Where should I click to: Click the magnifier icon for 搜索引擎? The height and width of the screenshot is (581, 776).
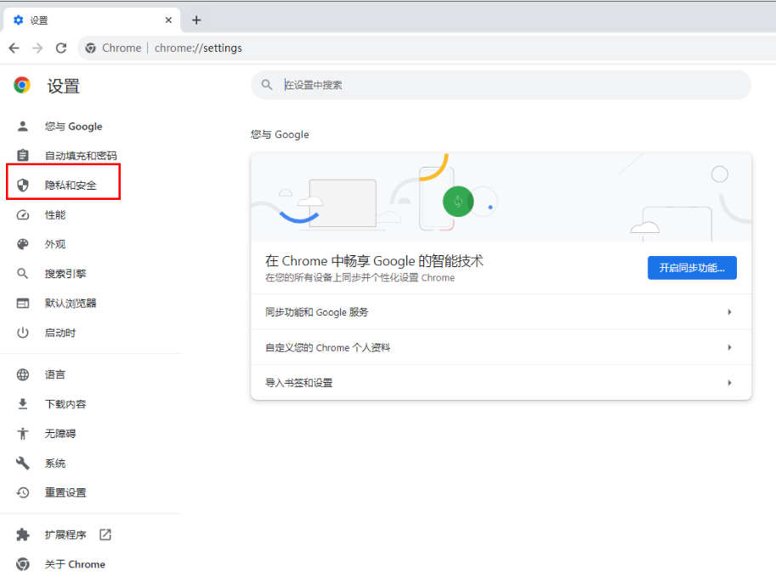(x=23, y=273)
